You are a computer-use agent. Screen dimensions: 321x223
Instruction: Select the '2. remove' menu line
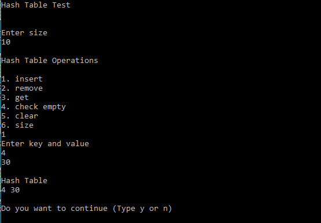[x=22, y=88]
